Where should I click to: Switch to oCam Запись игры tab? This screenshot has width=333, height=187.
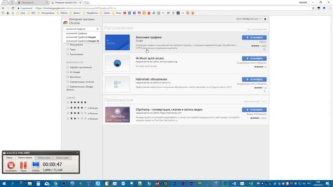[44, 158]
